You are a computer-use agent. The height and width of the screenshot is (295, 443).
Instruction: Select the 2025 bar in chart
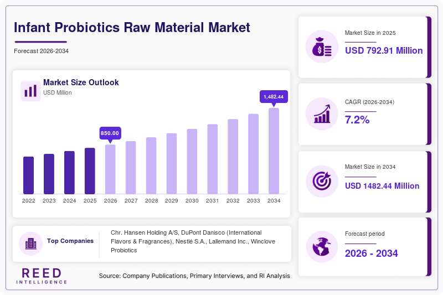pos(90,171)
